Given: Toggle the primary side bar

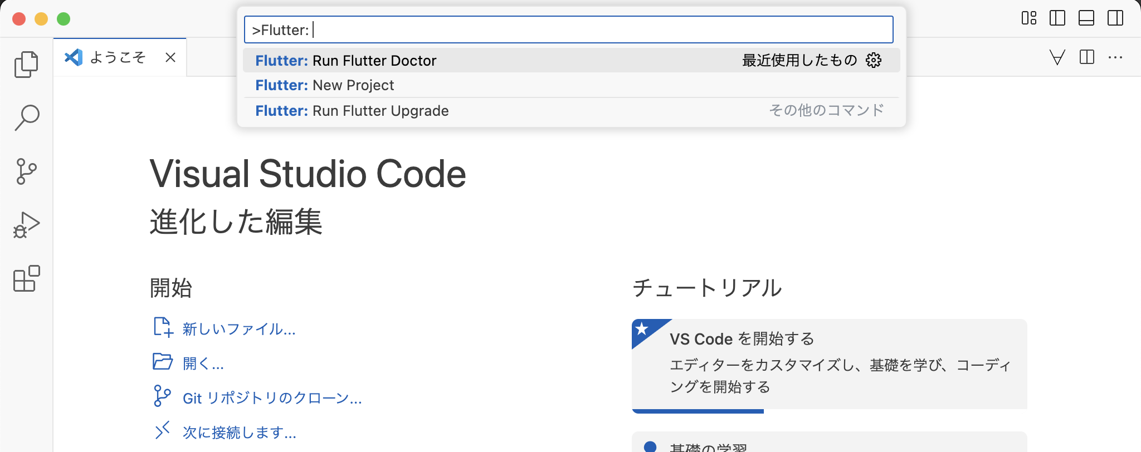Looking at the screenshot, I should click(x=1057, y=18).
